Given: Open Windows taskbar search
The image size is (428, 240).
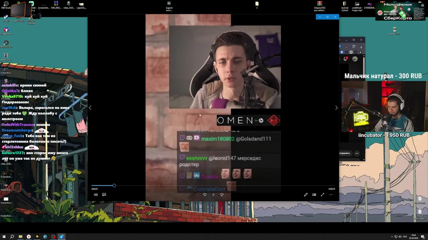Looking at the screenshot, I should click(12, 237).
